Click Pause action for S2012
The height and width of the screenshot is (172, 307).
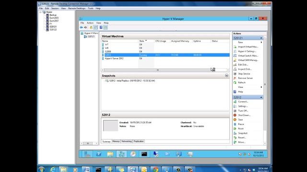[x=241, y=124]
